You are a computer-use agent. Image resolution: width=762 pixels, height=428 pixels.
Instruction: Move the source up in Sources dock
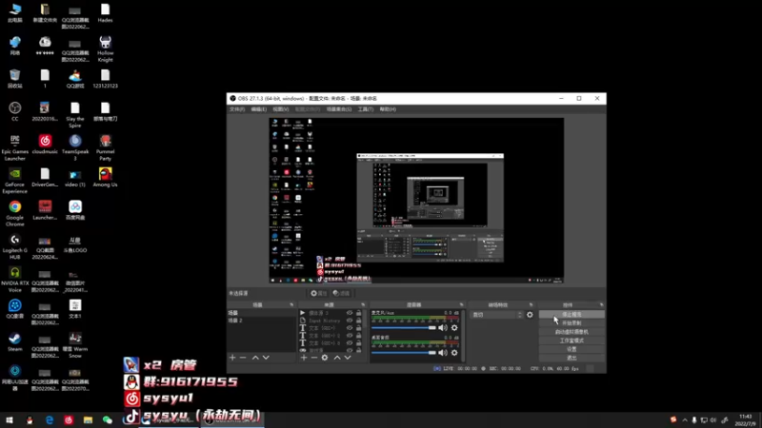pyautogui.click(x=337, y=358)
